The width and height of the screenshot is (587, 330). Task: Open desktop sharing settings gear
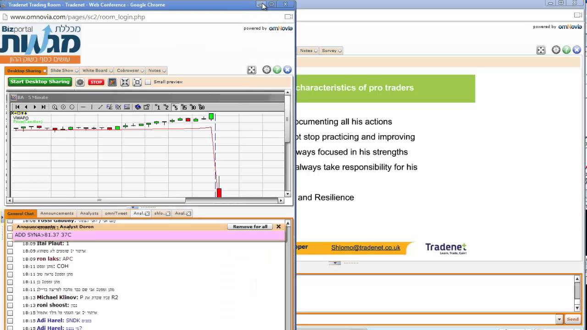tap(80, 82)
